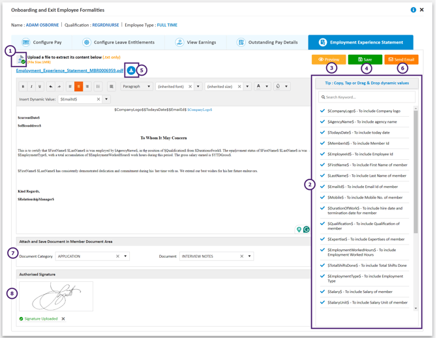The height and width of the screenshot is (338, 437).
Task: Open the Insert Dynamic Value dropdown
Action: 106,99
